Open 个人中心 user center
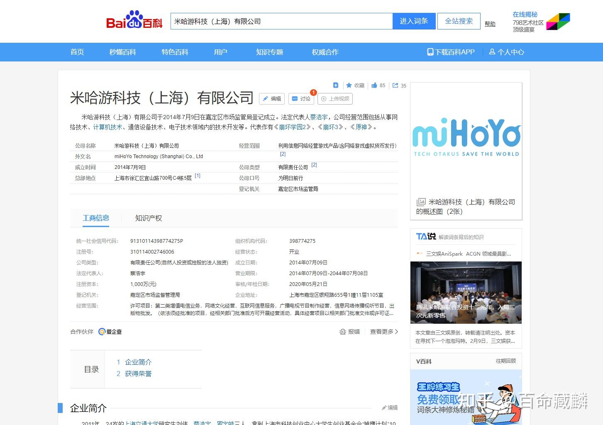Screen dimensions: 603x425 [507, 52]
